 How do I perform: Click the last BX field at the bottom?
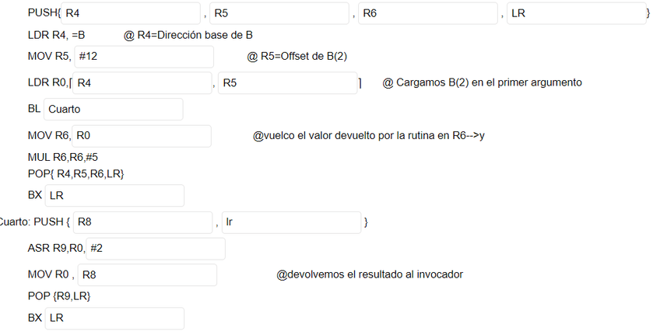pos(114,319)
